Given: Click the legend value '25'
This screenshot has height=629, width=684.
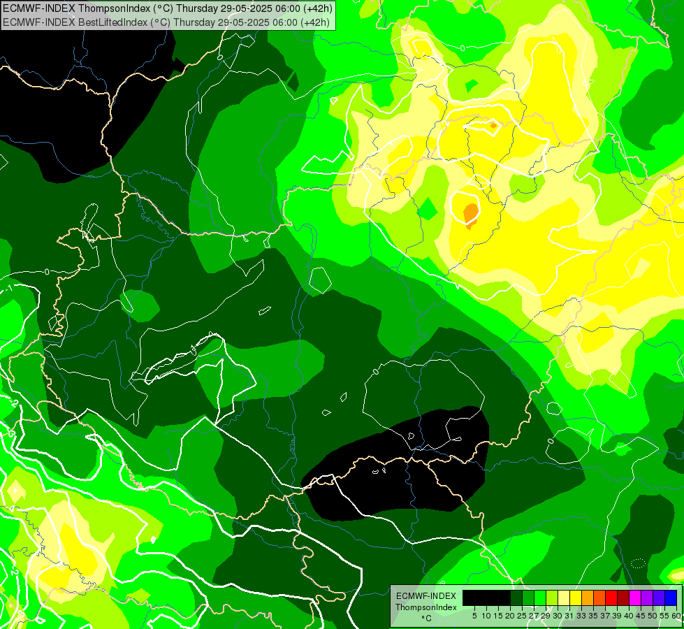Looking at the screenshot, I should click(x=522, y=616).
